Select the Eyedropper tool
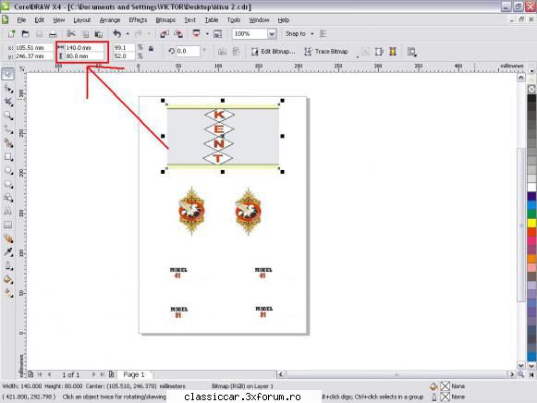The height and width of the screenshot is (403, 537). pos(8,252)
